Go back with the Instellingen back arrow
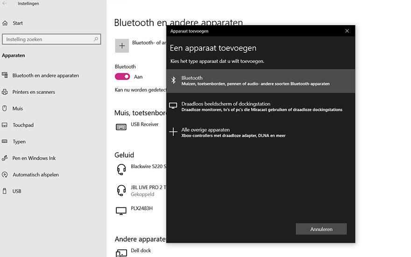Image resolution: width=411 pixels, height=257 pixels. [5, 3]
